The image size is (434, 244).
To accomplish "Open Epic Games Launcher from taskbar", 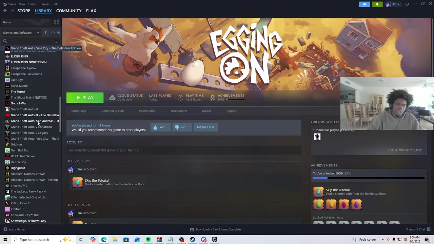I will (215, 240).
